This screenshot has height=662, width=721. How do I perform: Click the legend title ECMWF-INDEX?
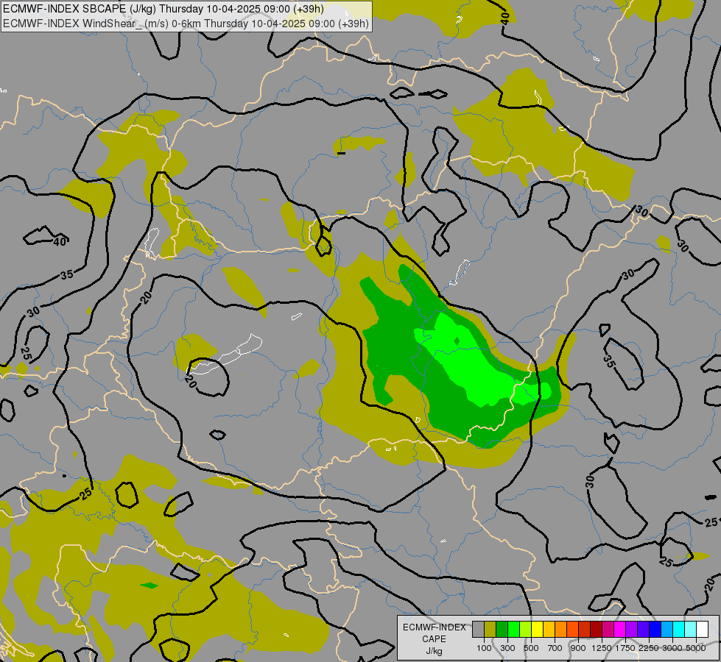(x=434, y=627)
